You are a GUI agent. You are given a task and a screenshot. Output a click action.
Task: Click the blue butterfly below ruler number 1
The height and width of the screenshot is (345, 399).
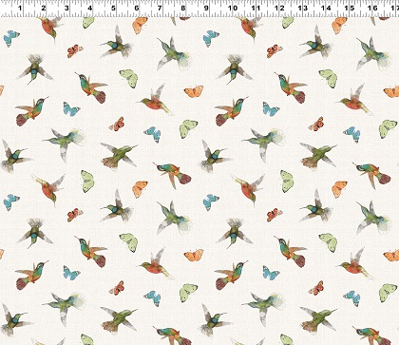click(11, 38)
